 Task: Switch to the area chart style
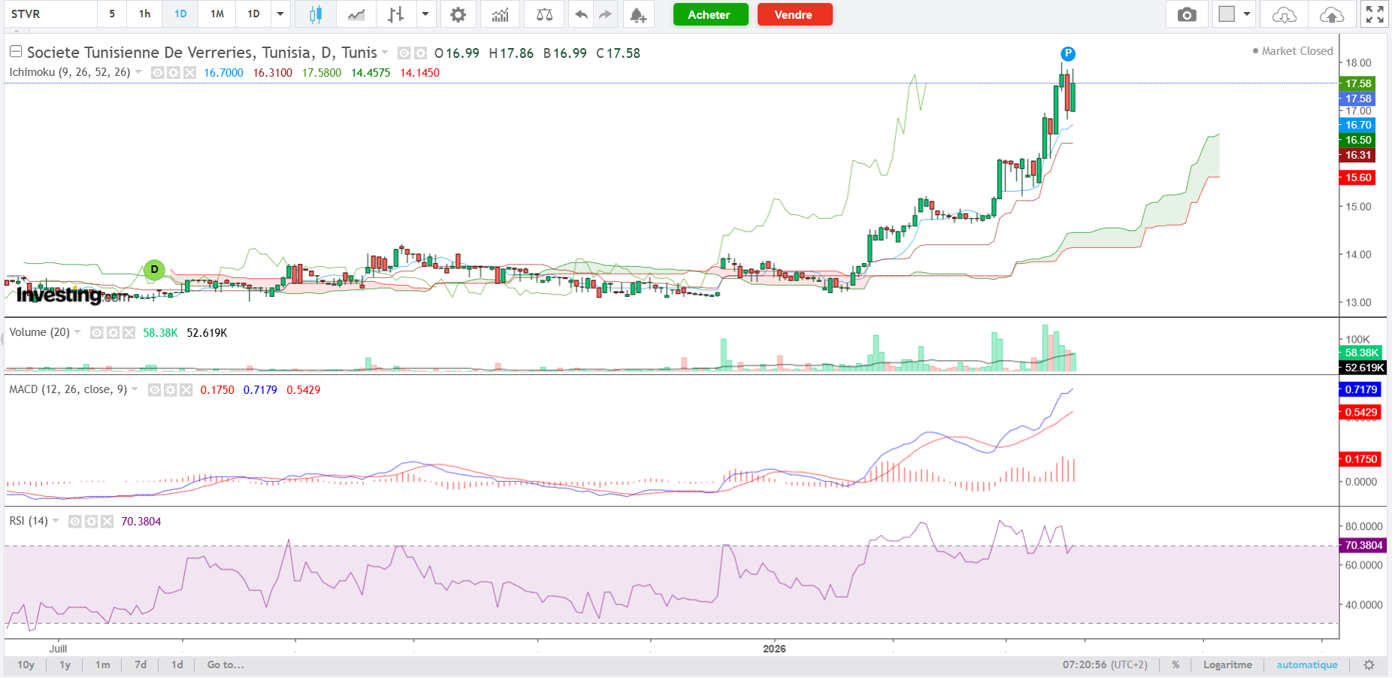pyautogui.click(x=356, y=14)
